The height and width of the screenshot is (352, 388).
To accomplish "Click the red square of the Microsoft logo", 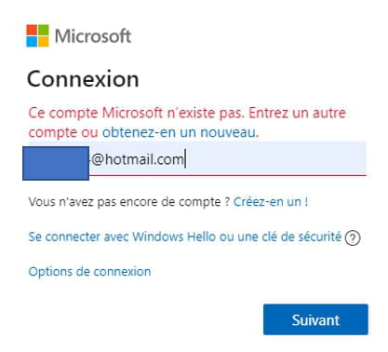I will [x=32, y=30].
